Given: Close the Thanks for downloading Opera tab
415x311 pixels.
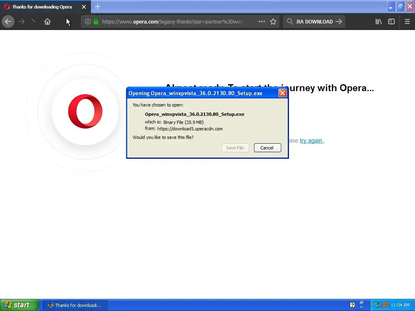Looking at the screenshot, I should tap(84, 7).
